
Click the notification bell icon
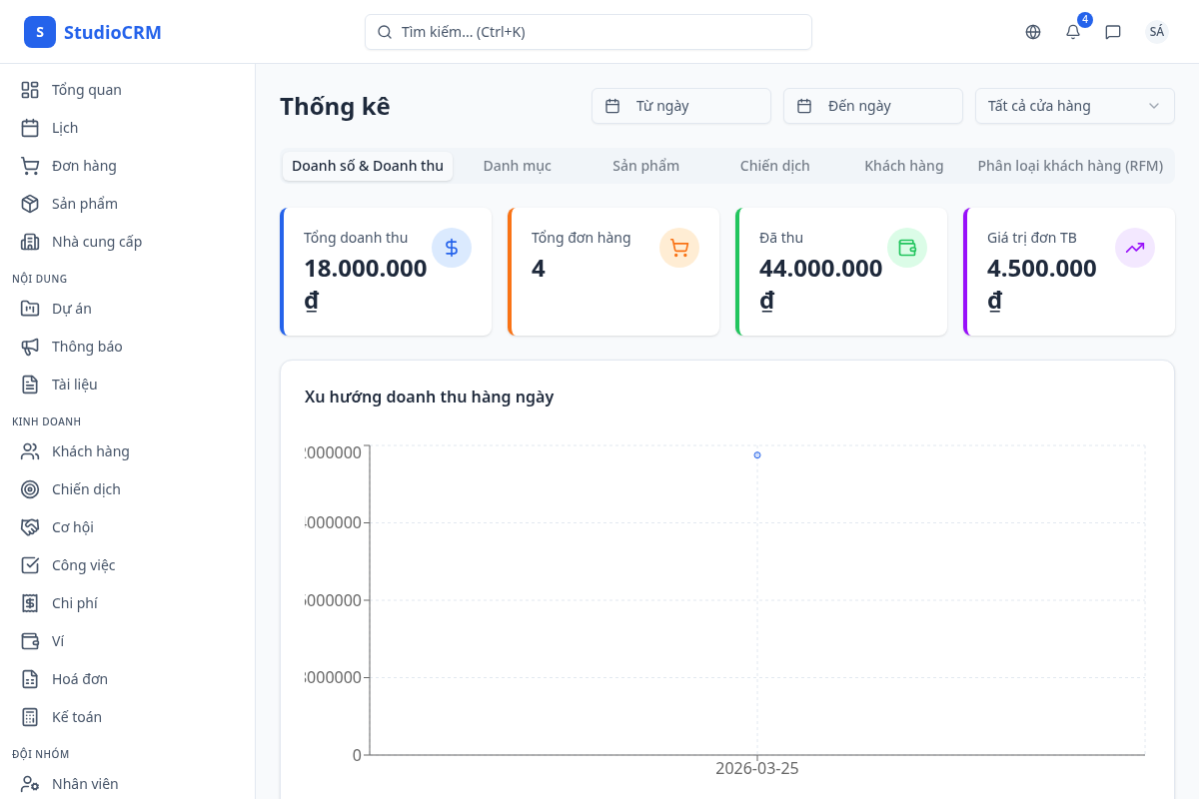1073,32
